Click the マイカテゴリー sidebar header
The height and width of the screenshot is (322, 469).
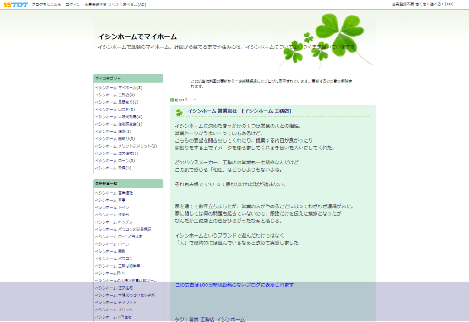128,78
